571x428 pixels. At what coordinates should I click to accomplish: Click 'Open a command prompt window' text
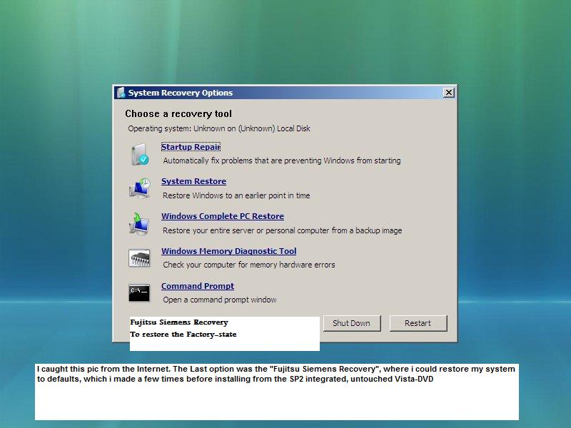(x=220, y=300)
